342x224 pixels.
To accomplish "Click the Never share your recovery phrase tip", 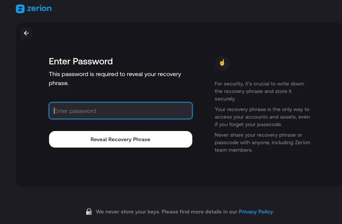I will pos(262,142).
